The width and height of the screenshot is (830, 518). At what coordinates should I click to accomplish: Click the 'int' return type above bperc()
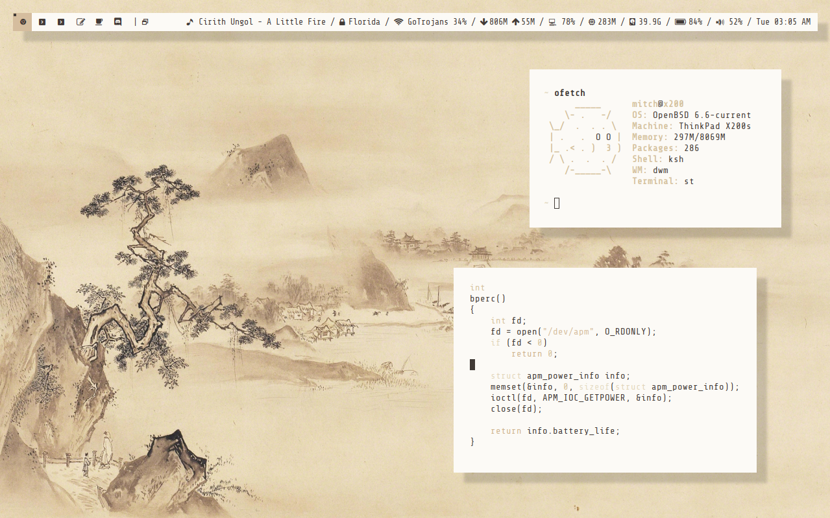click(478, 287)
